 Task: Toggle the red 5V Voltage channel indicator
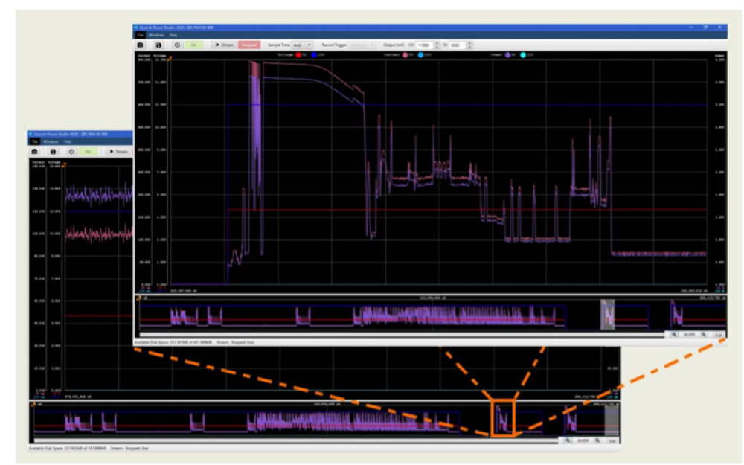300,55
